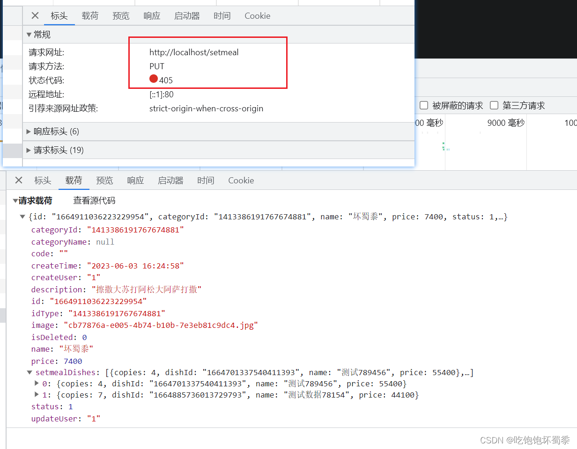
Task: Open 预览 tab in lower panel
Action: click(104, 180)
